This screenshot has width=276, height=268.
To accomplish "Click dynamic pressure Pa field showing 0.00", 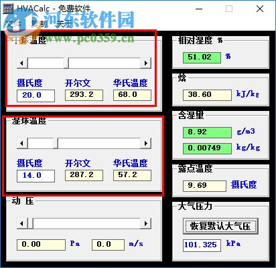I will click(41, 245).
